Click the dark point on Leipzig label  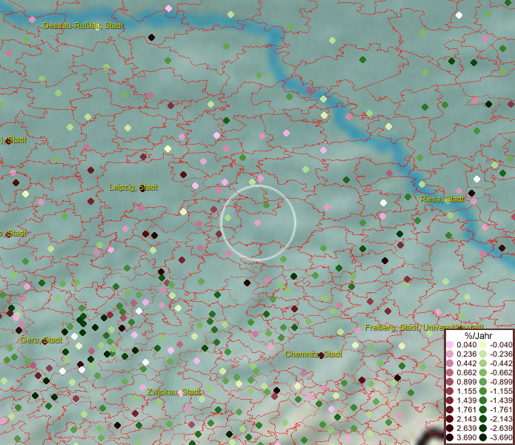pos(142,188)
